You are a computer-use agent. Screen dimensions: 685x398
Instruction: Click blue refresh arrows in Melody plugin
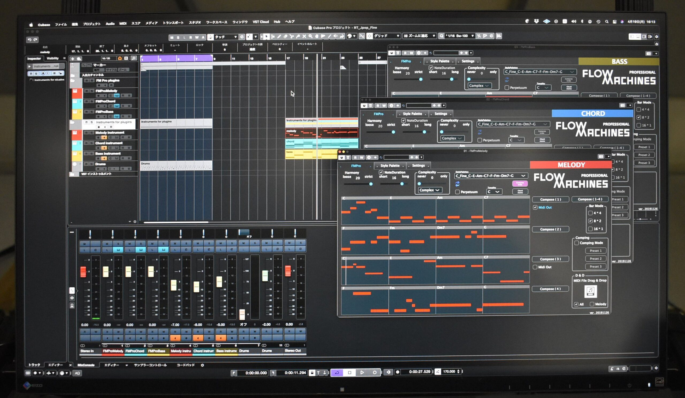click(458, 184)
